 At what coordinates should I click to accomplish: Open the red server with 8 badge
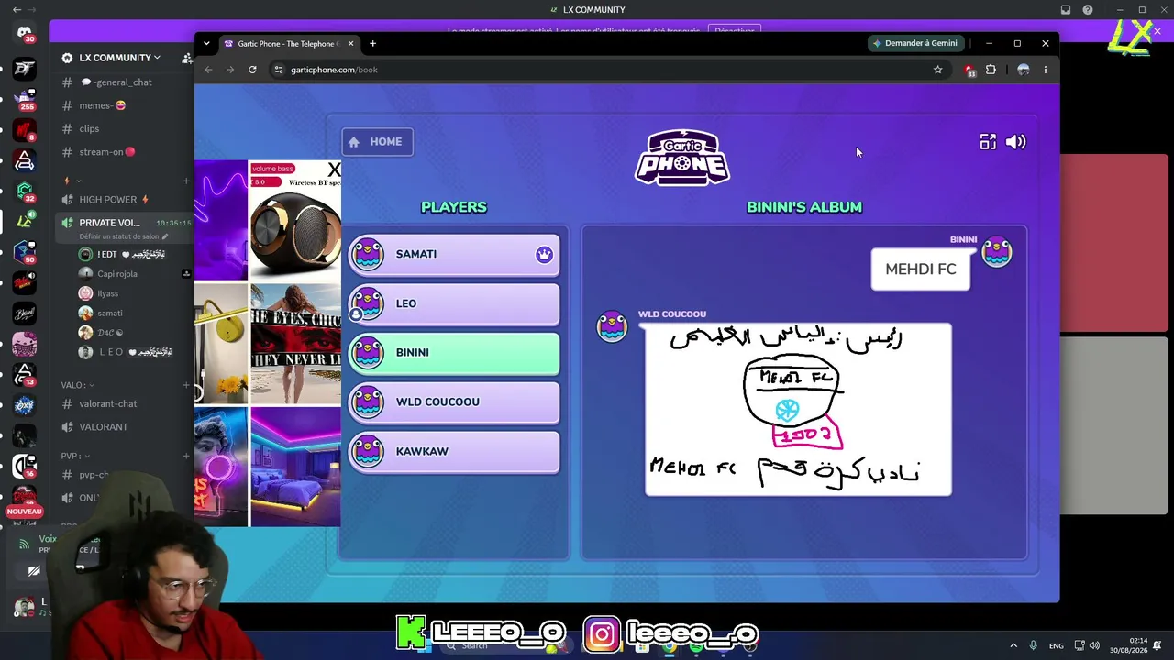[25, 129]
